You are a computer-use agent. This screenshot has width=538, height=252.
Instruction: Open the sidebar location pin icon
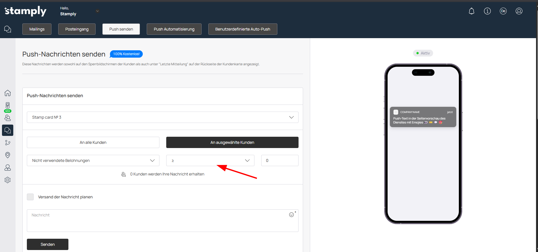tap(8, 155)
